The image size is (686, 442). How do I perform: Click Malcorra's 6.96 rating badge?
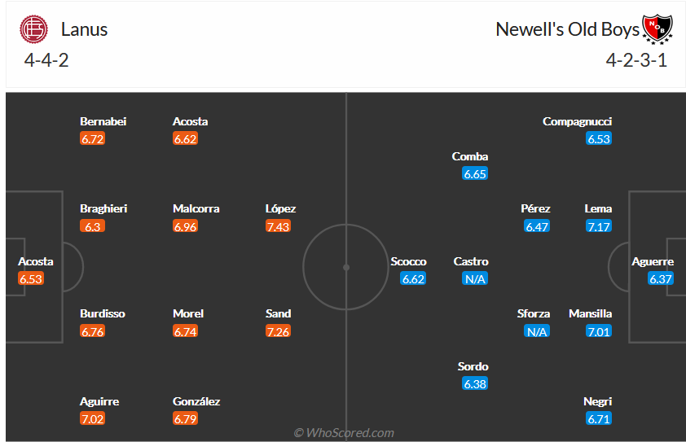click(186, 226)
